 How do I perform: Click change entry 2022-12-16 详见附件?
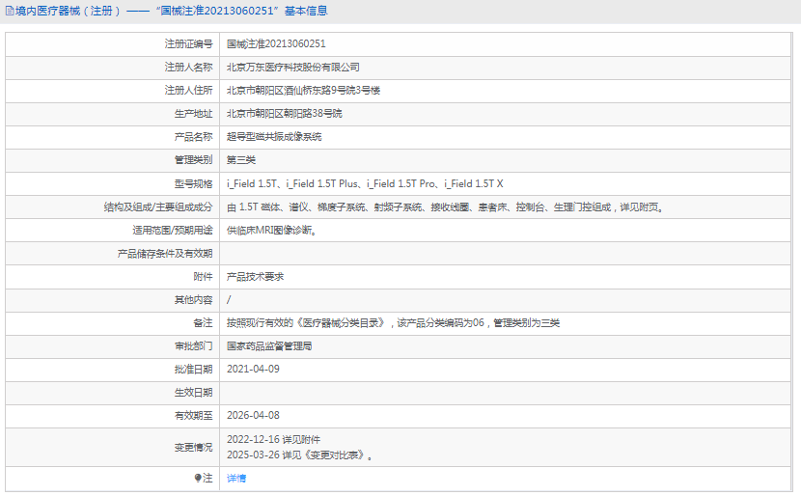coord(274,439)
